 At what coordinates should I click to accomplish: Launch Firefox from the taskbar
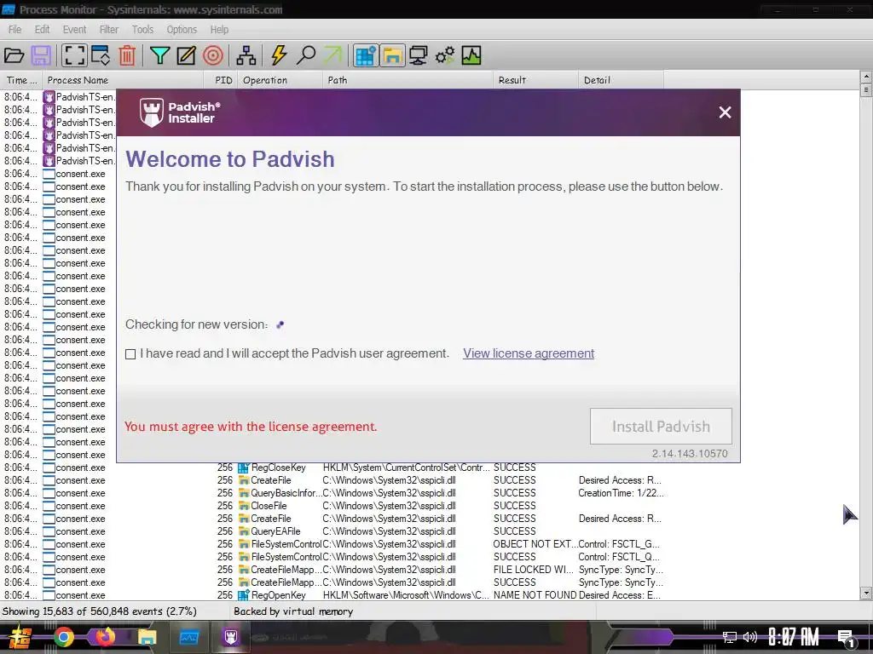[x=105, y=637]
